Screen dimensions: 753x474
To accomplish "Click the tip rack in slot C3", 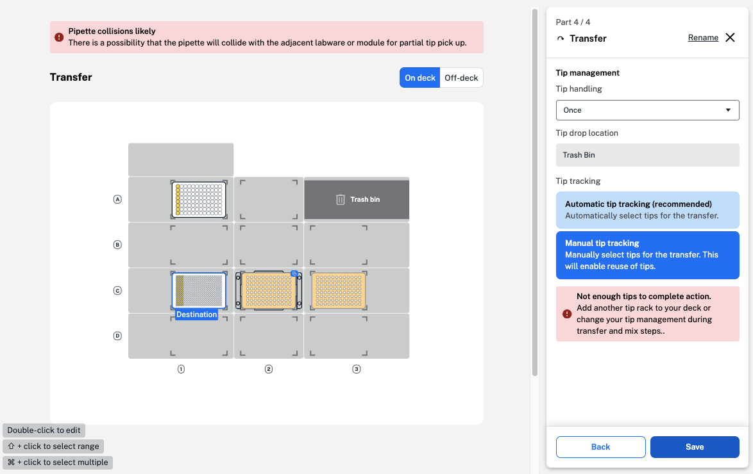I will (338, 290).
